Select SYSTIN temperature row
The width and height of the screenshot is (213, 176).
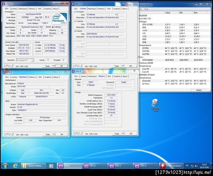pyautogui.click(x=175, y=48)
